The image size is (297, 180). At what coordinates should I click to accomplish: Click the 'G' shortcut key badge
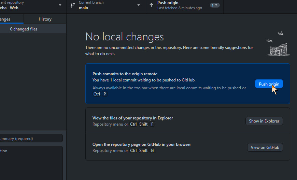point(152,151)
